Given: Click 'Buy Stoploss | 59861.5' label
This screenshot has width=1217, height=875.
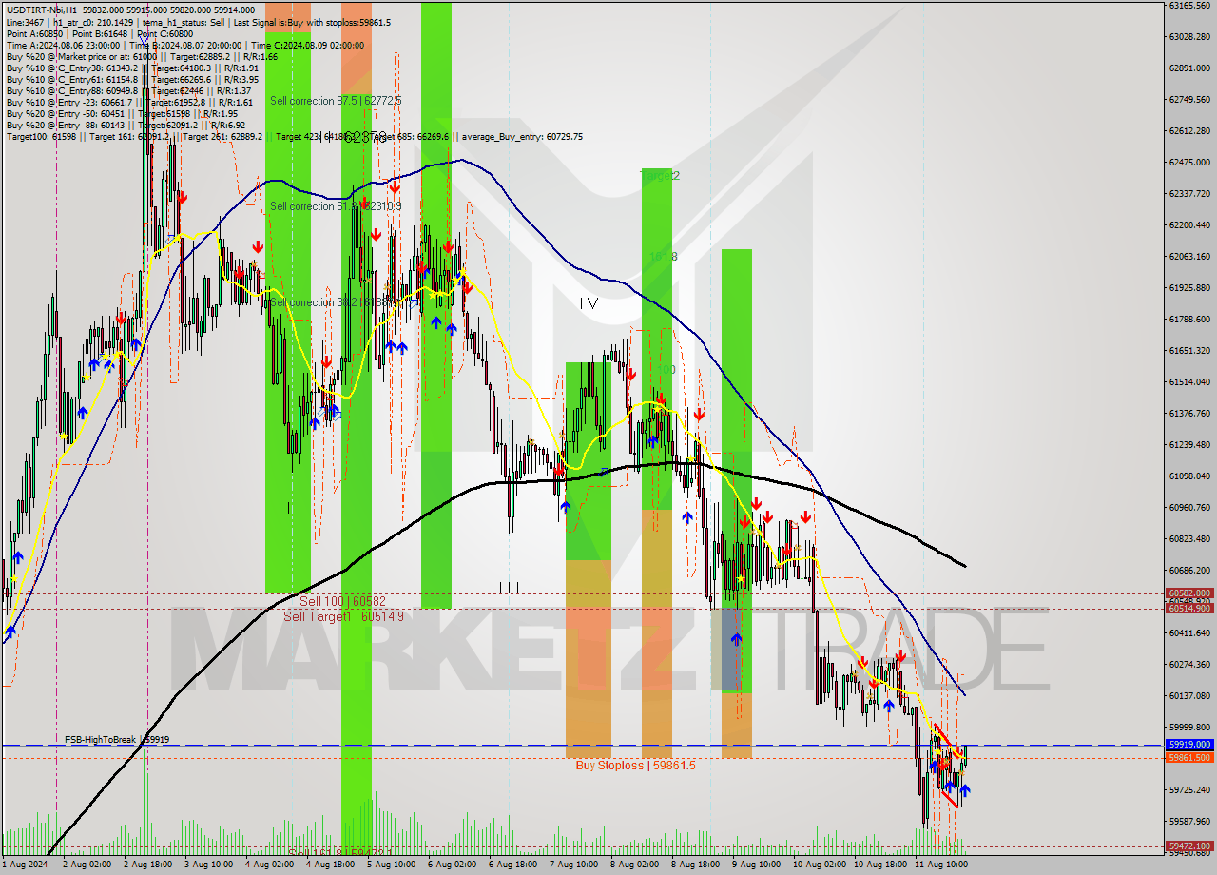Looking at the screenshot, I should pos(635,765).
